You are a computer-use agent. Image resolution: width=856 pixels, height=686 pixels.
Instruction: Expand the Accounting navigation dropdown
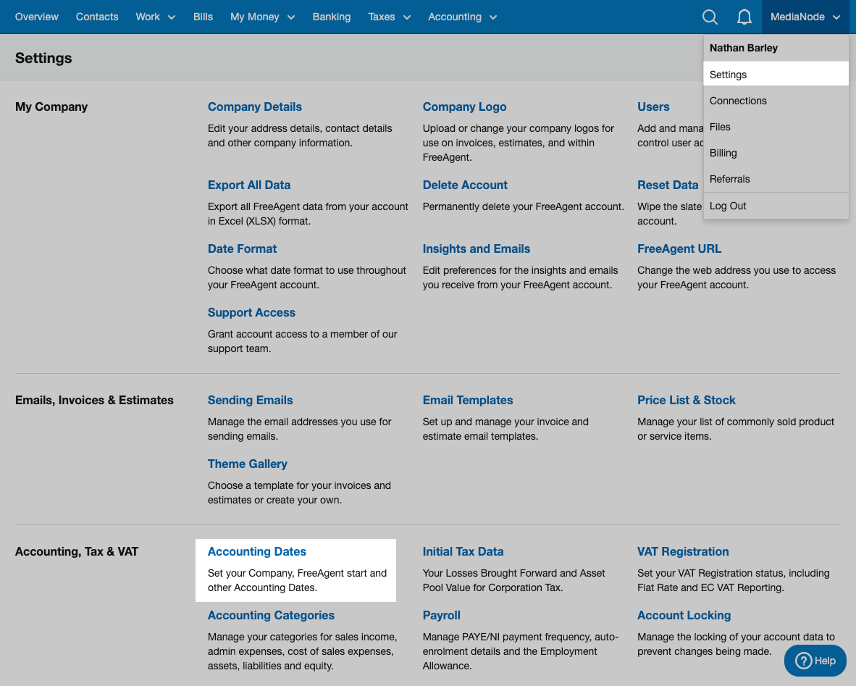[462, 17]
